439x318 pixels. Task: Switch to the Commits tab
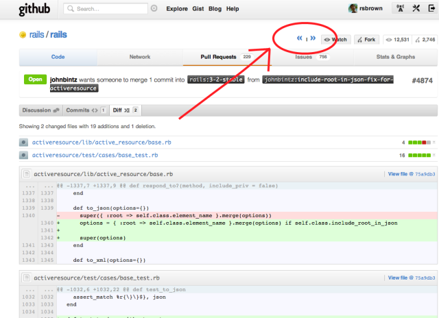pyautogui.click(x=86, y=110)
